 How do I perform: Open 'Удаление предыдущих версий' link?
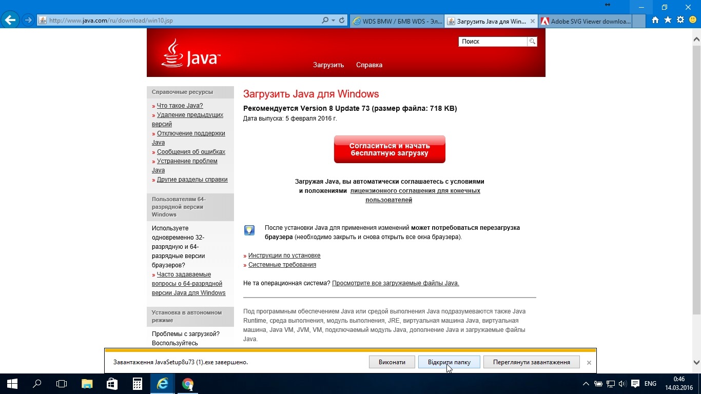point(187,120)
